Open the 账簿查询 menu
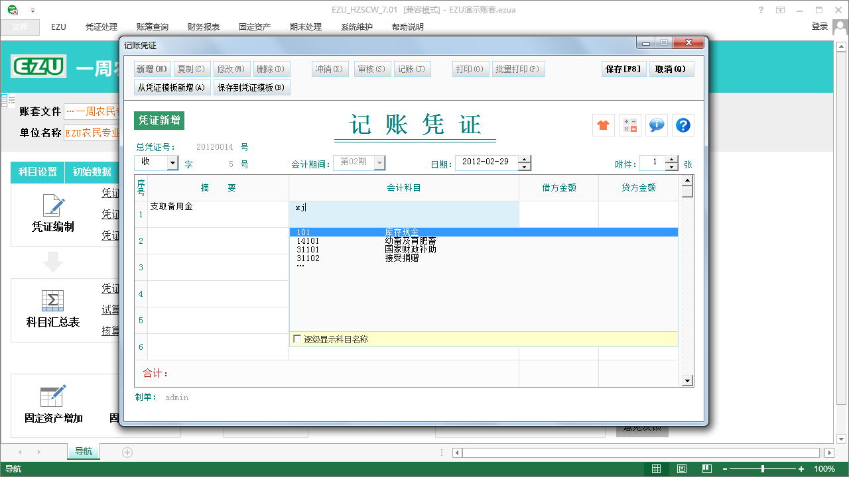The height and width of the screenshot is (477, 849). click(153, 27)
